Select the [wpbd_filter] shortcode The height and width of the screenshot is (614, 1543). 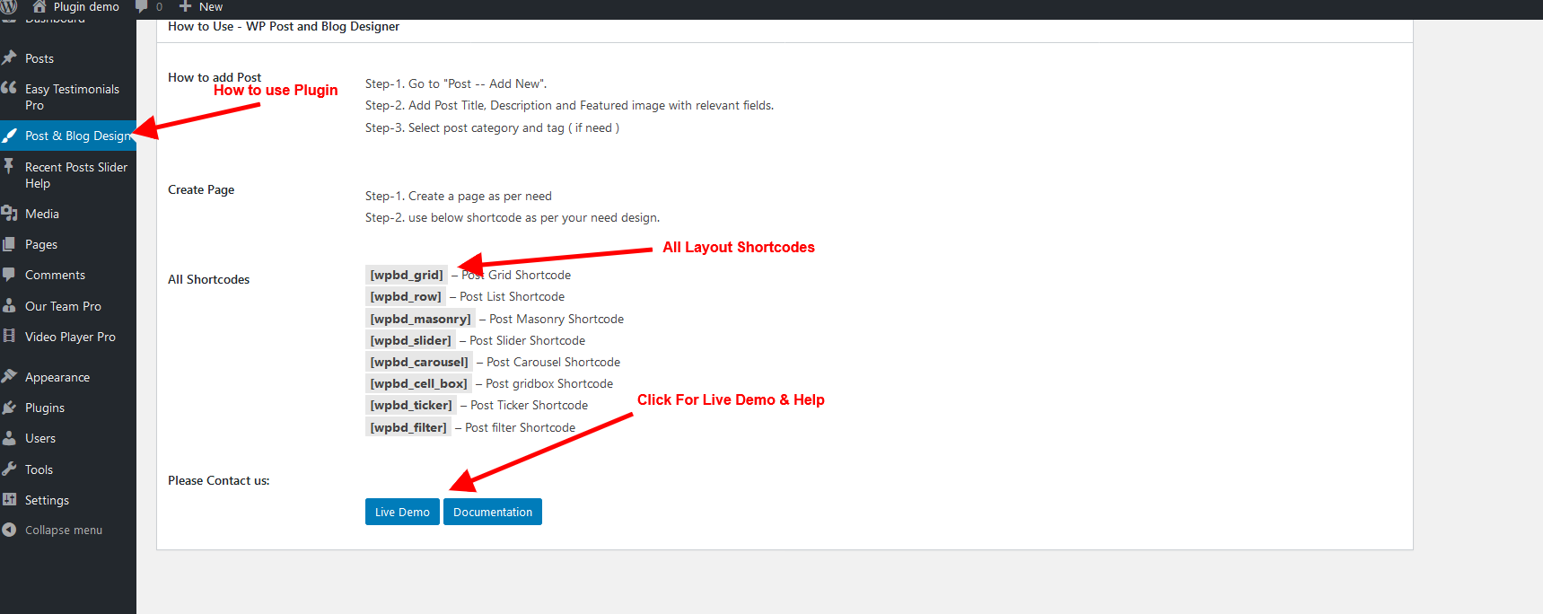pyautogui.click(x=408, y=427)
